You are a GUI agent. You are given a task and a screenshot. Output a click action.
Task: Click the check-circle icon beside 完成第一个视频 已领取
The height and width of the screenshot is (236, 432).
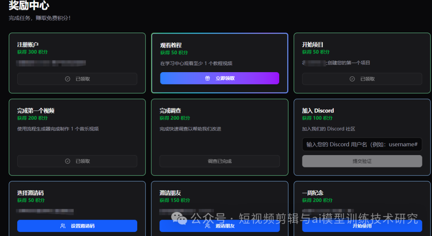coord(68,161)
